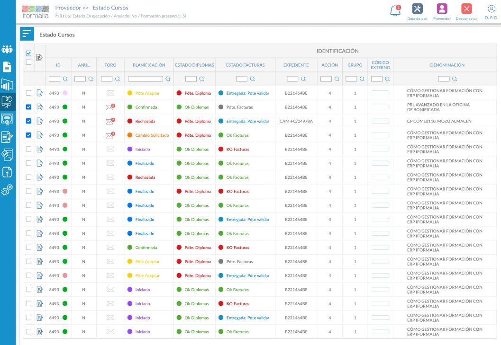Image resolution: width=501 pixels, height=345 pixels.
Task: Open the form-with-pen sidebar icon
Action: click(7, 137)
